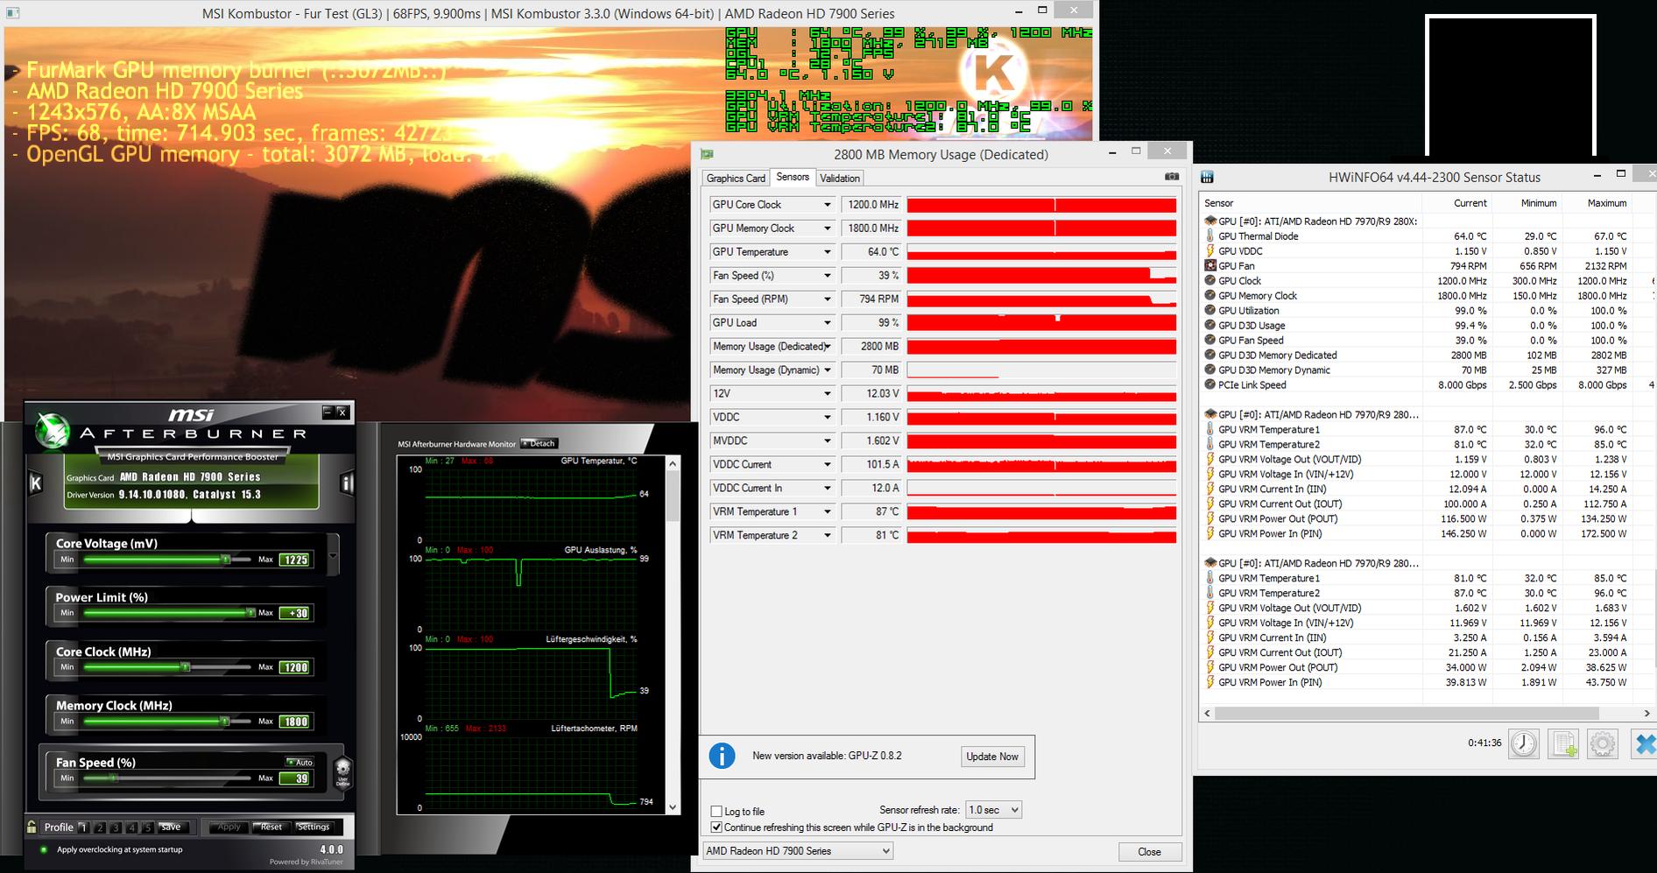
Task: Open the Fan Speed User Define gear in Afterburner
Action: coord(343,771)
